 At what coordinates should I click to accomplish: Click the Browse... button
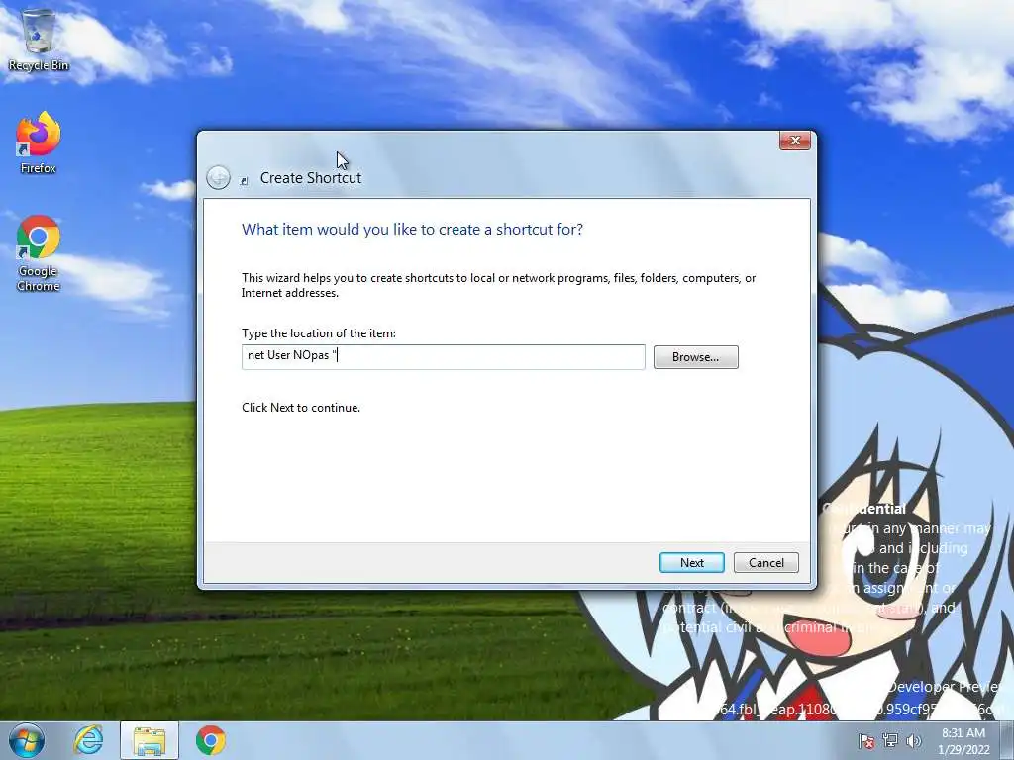click(696, 357)
